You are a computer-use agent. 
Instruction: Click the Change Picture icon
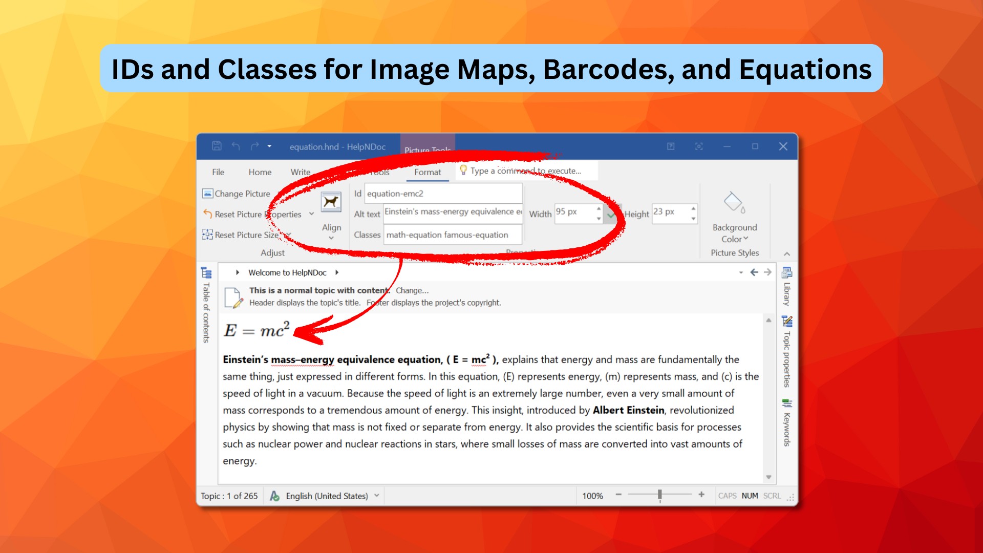[207, 194]
